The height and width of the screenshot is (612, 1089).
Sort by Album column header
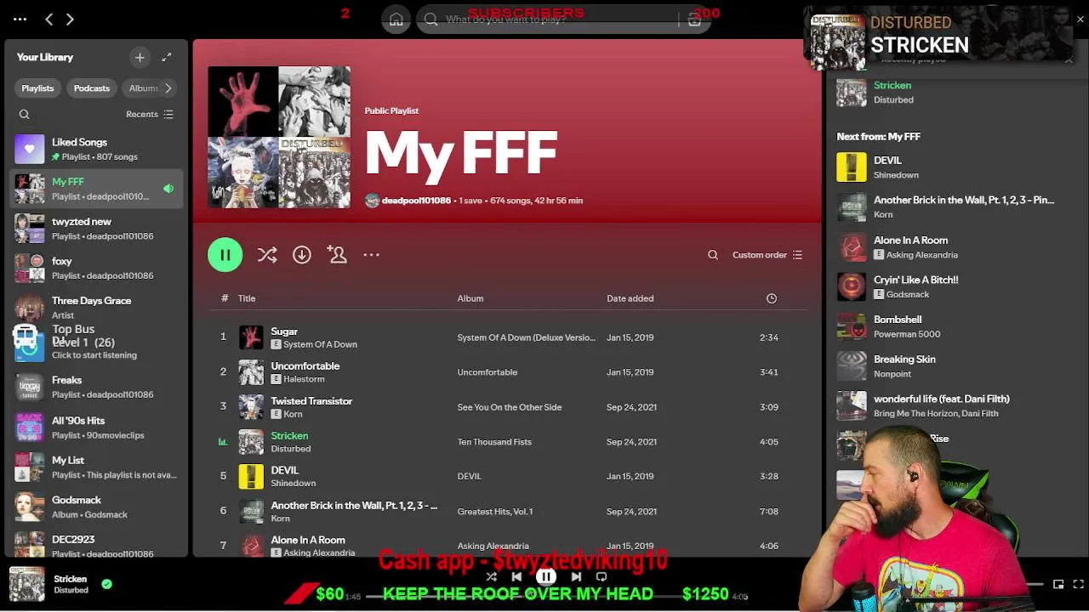coord(470,298)
